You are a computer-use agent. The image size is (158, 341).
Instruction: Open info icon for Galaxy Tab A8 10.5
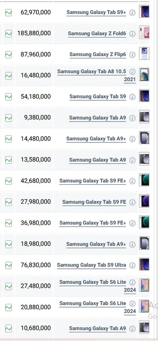132,72
